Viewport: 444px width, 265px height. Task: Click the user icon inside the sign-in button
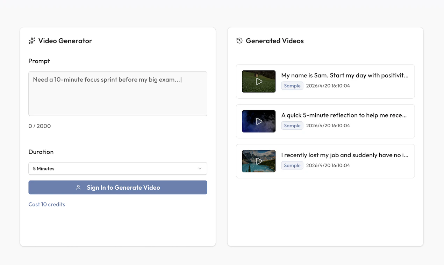pyautogui.click(x=78, y=187)
